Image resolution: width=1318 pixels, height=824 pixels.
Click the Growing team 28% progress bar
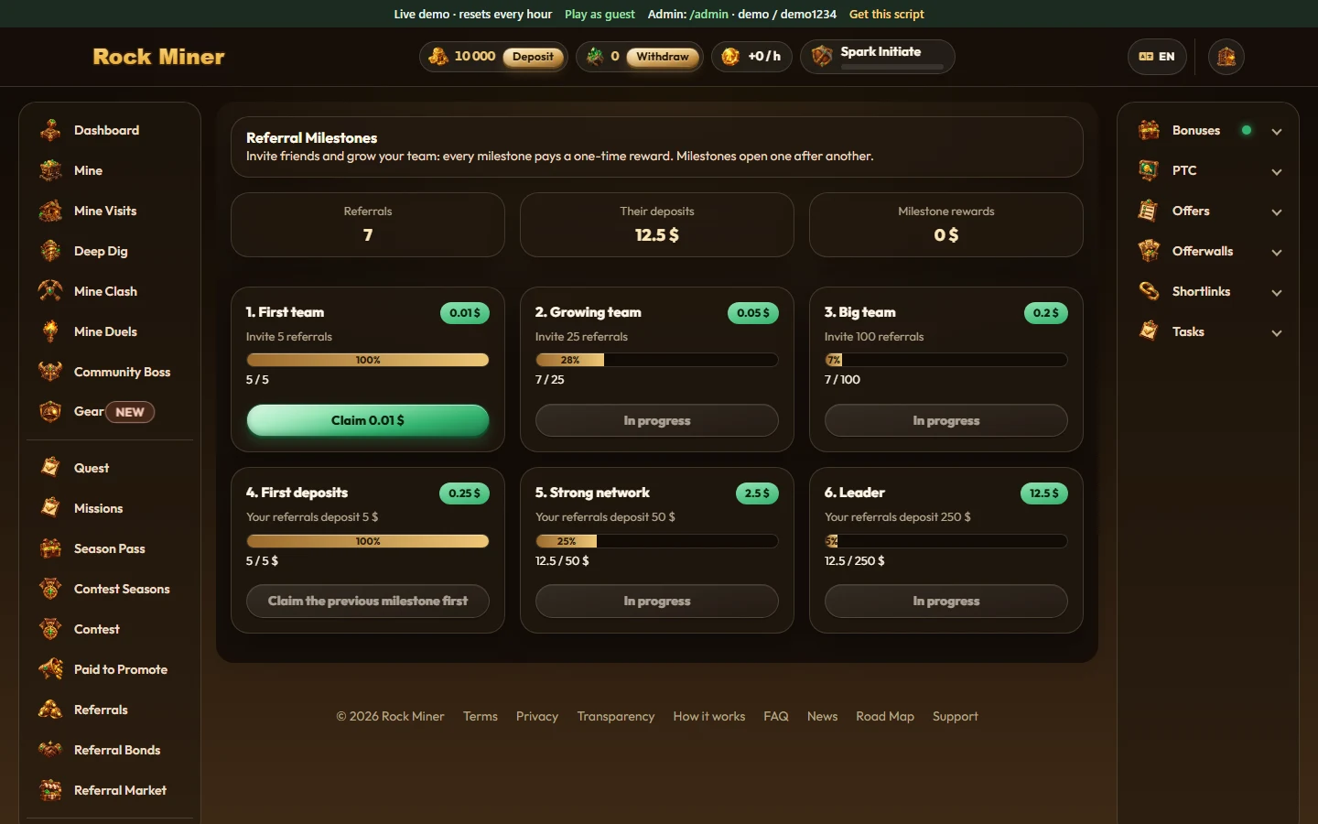click(657, 360)
